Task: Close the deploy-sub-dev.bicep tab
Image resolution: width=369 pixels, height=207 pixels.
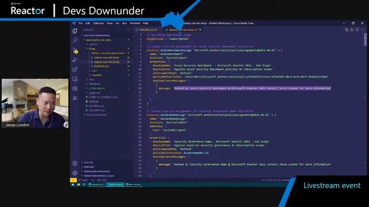Action: pos(200,30)
